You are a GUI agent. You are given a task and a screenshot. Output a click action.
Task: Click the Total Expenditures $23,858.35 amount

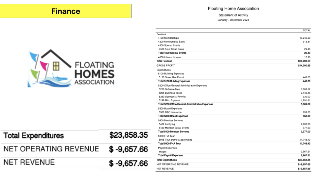pyautogui.click(x=128, y=135)
